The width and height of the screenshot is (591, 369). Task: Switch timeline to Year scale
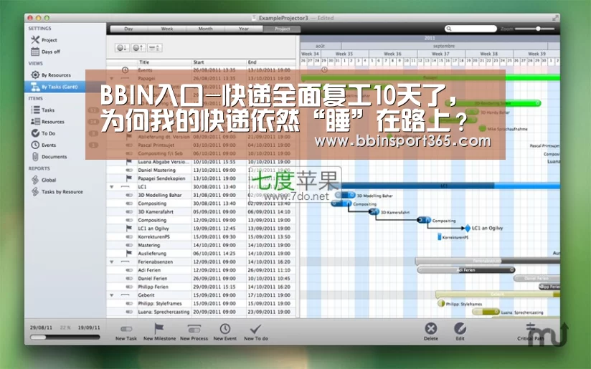pos(244,29)
